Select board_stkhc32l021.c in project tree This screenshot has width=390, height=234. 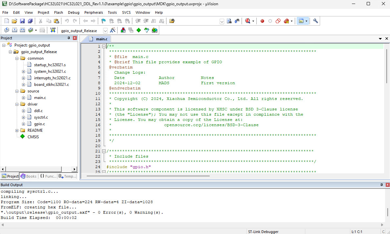click(52, 85)
